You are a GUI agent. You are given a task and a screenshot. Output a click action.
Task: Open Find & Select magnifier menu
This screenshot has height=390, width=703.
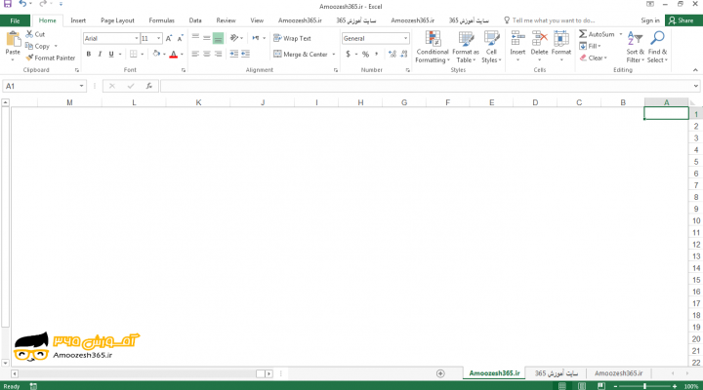(x=657, y=47)
